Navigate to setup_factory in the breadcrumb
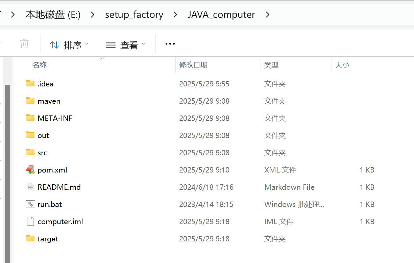Image resolution: width=414 pixels, height=263 pixels. point(134,15)
